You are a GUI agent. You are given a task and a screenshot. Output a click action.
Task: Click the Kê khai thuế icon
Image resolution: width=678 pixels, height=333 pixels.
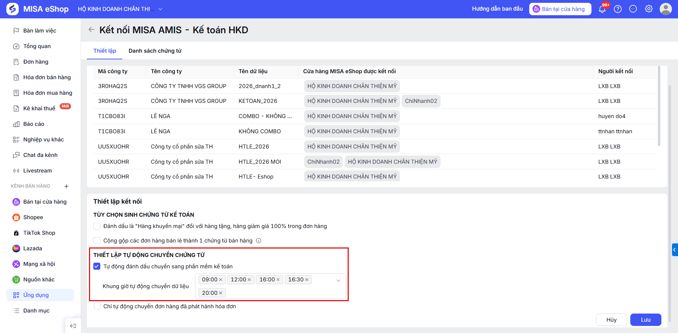click(x=16, y=109)
